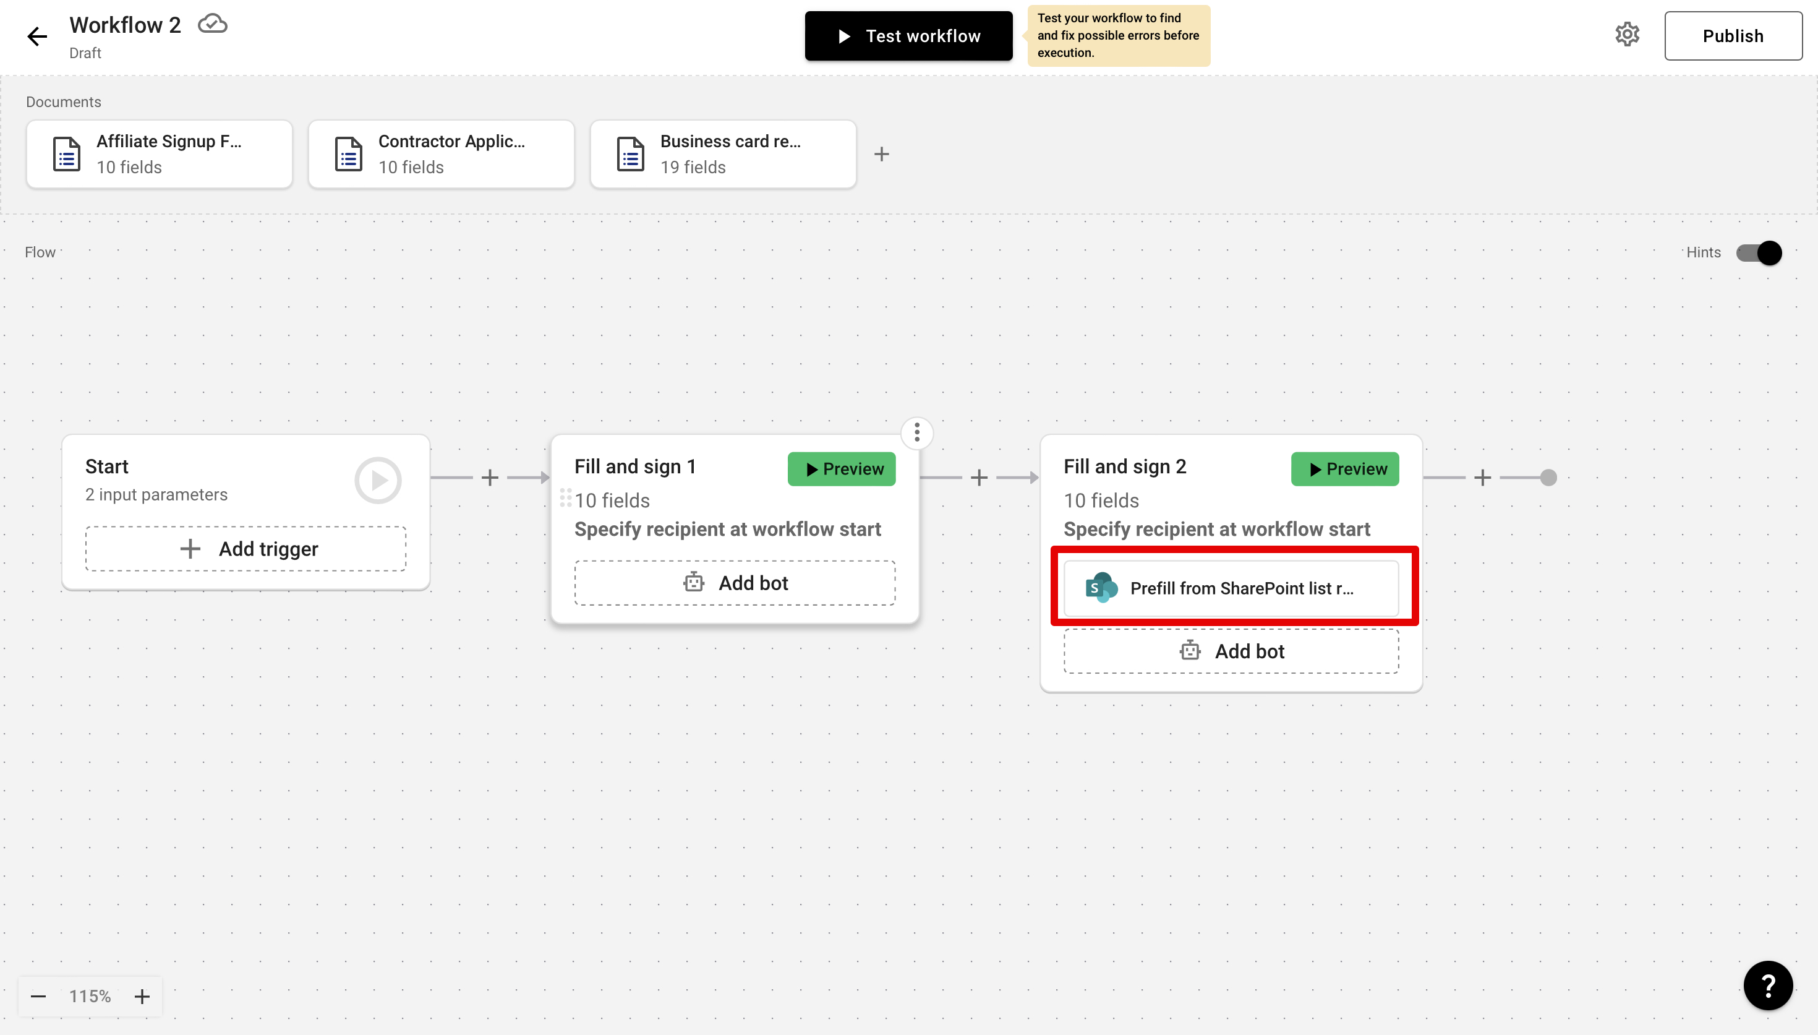Open Business card request document card
The width and height of the screenshot is (1818, 1035).
tap(723, 154)
